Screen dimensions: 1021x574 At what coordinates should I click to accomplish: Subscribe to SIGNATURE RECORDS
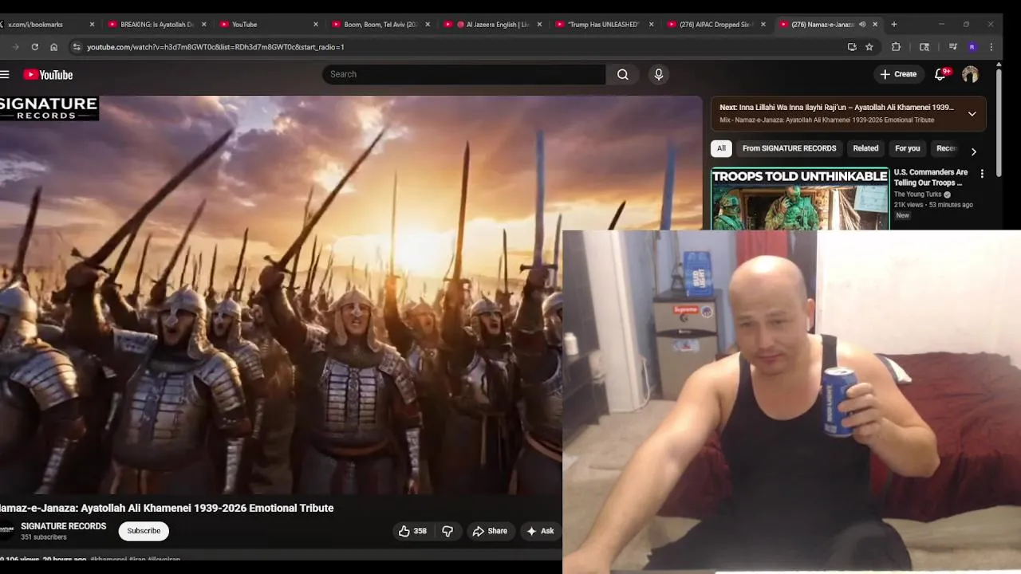(x=144, y=531)
